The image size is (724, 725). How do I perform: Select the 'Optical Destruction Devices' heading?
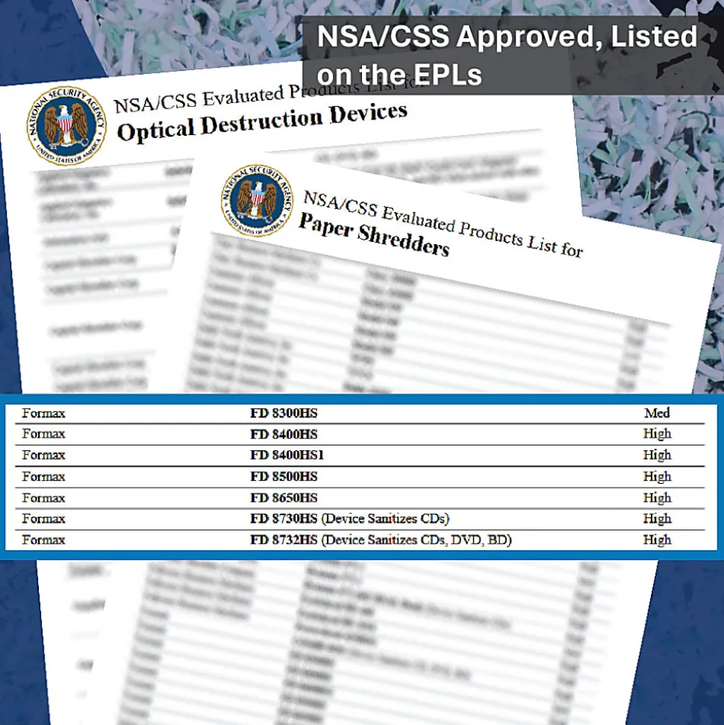pos(262,122)
